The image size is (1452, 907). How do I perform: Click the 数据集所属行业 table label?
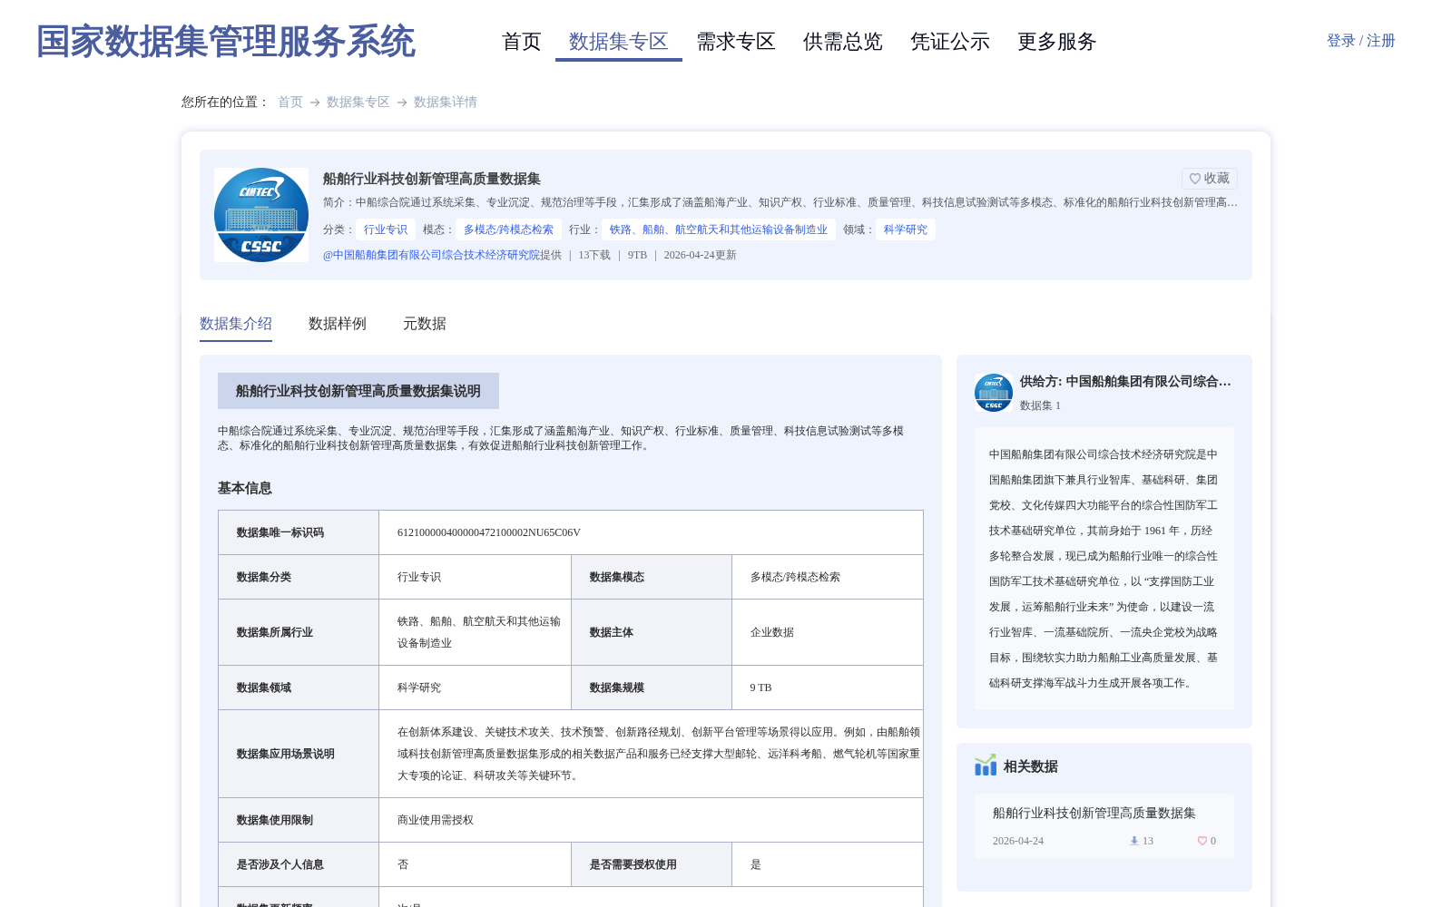(x=275, y=632)
